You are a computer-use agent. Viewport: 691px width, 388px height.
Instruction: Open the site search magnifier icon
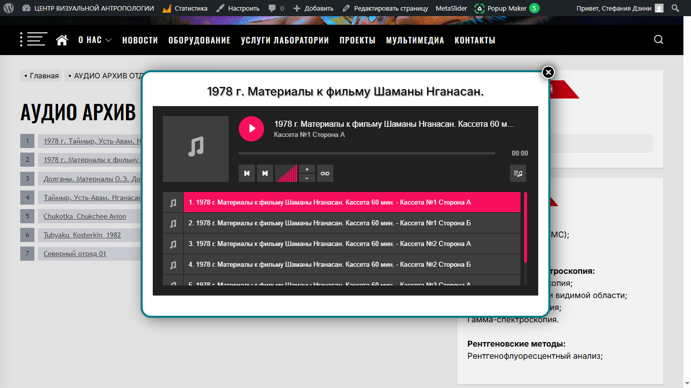[658, 40]
